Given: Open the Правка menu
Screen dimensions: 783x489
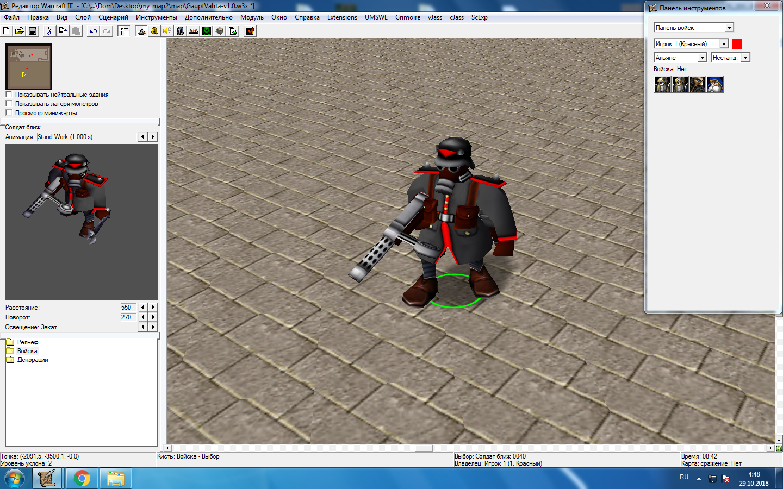Looking at the screenshot, I should (x=38, y=17).
